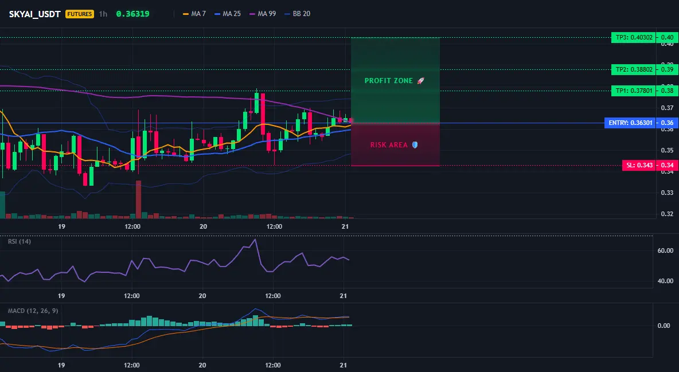Click the ENTRY: 0.36301 label
This screenshot has width=679, height=372.
coord(630,123)
